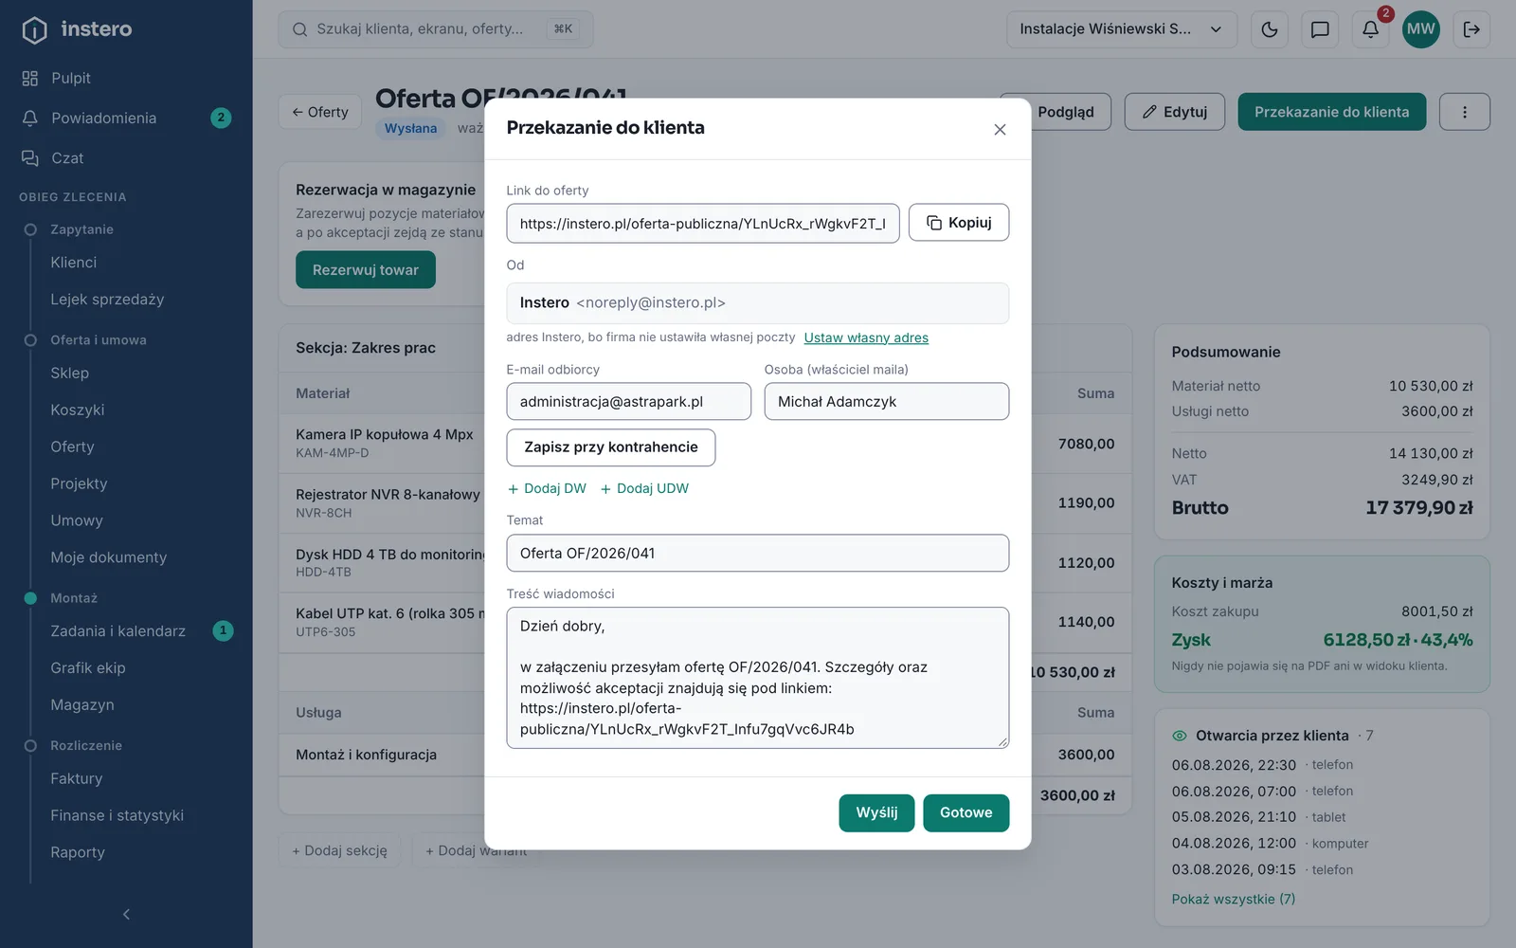The width and height of the screenshot is (1516, 948).
Task: Open the notifications bell in the top bar
Action: click(x=1370, y=29)
